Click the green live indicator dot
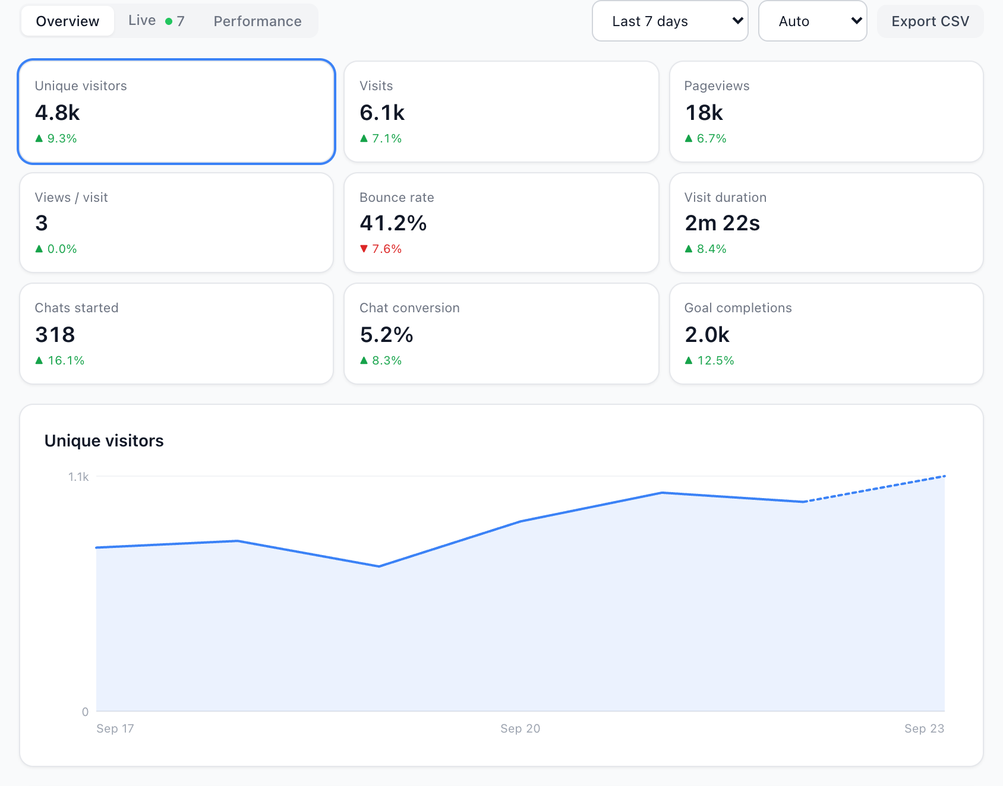The width and height of the screenshot is (1003, 786). pos(169,21)
